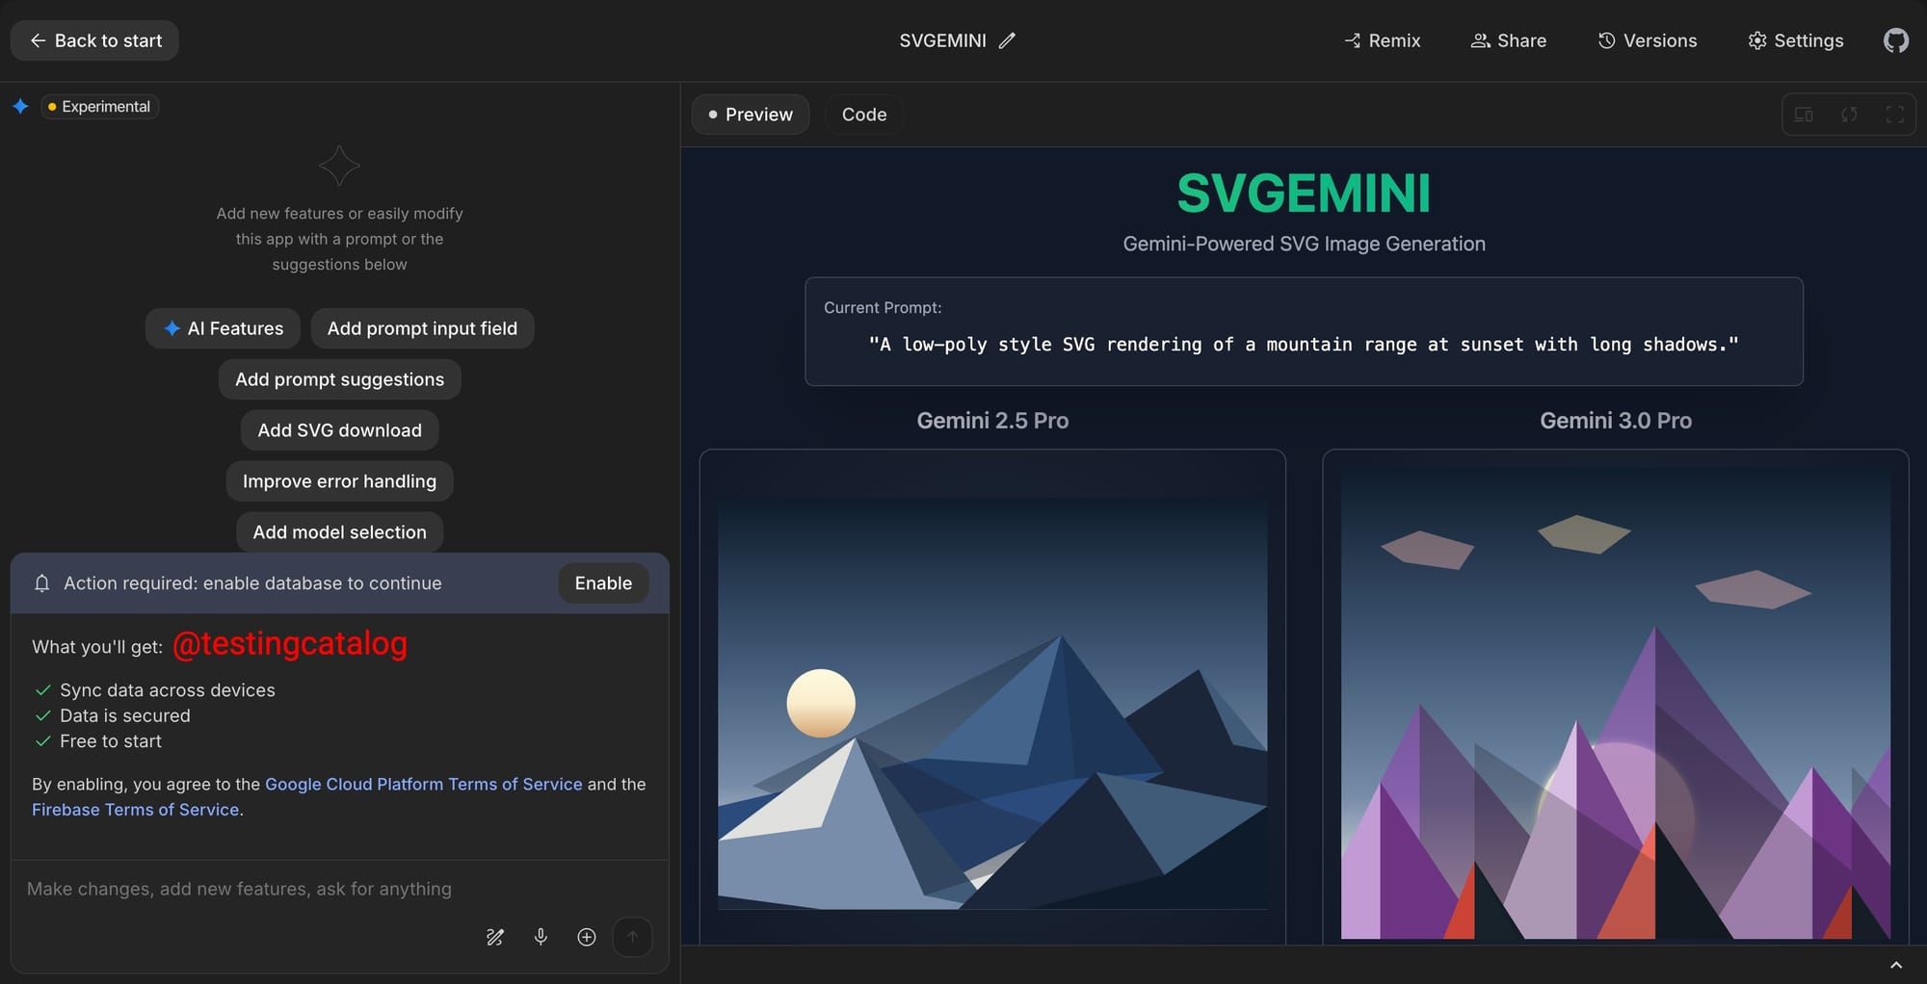Click the Enable button for the database
The height and width of the screenshot is (984, 1927).
(x=603, y=583)
